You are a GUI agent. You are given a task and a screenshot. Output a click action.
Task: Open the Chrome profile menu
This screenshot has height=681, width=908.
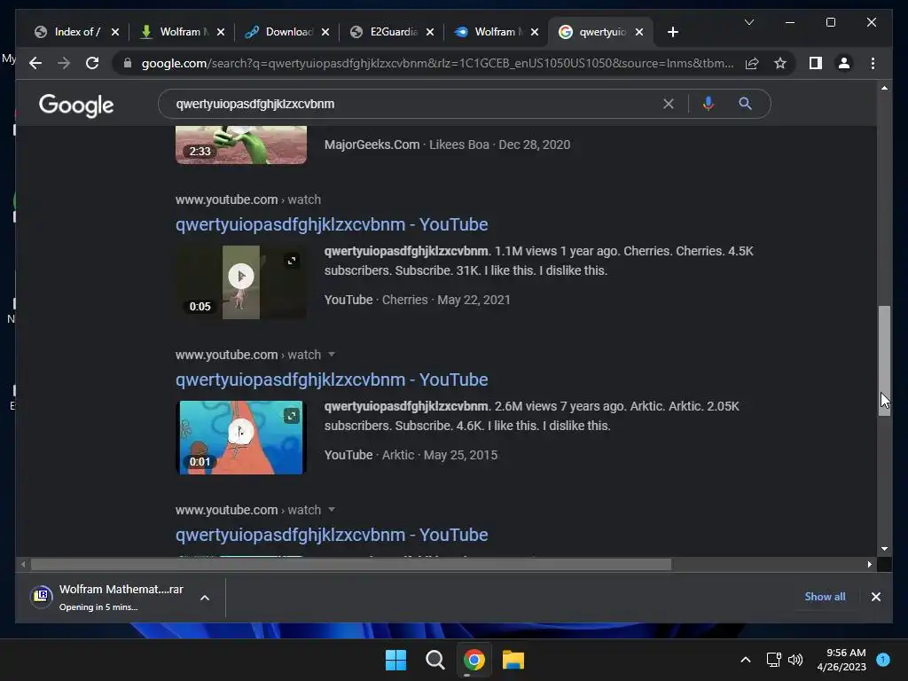[844, 63]
